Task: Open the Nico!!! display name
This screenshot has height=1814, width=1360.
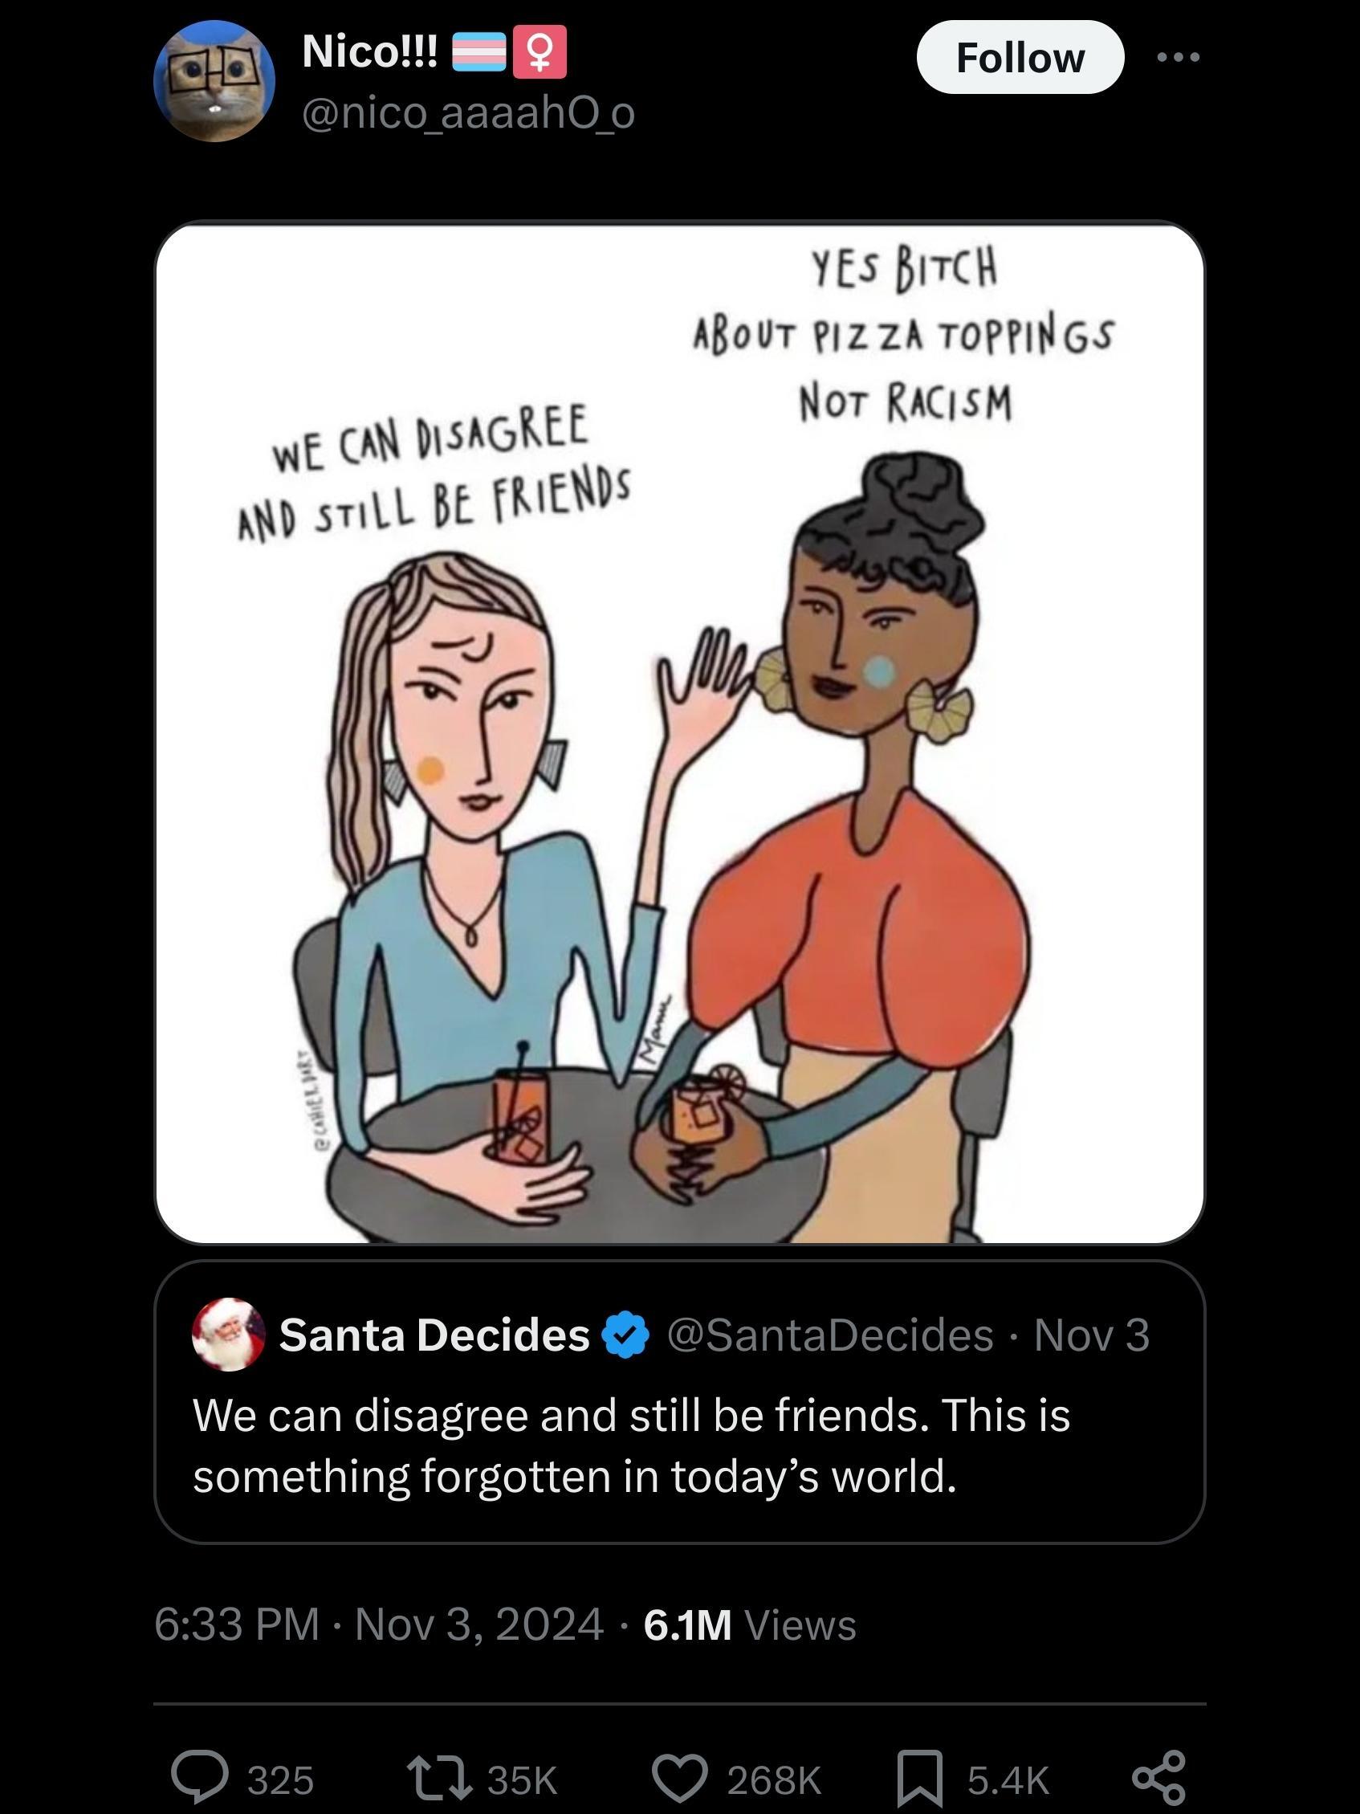Action: tap(370, 51)
